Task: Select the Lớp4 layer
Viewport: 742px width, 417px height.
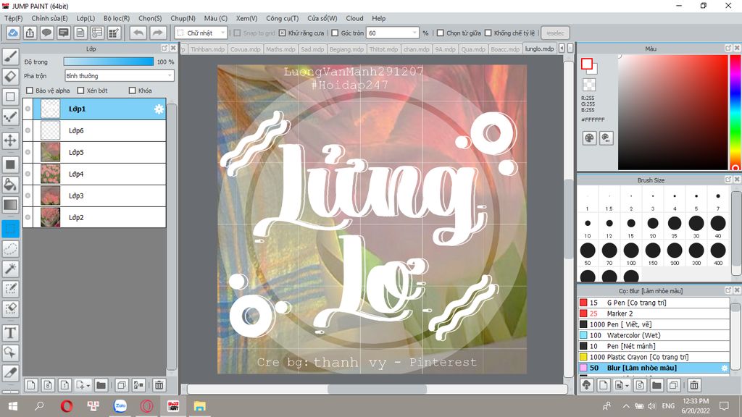Action: [x=94, y=174]
